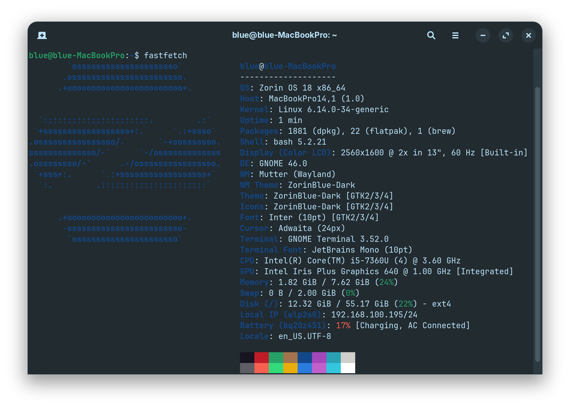This screenshot has width=570, height=408.
Task: Click the search magnifier icon
Action: point(431,35)
